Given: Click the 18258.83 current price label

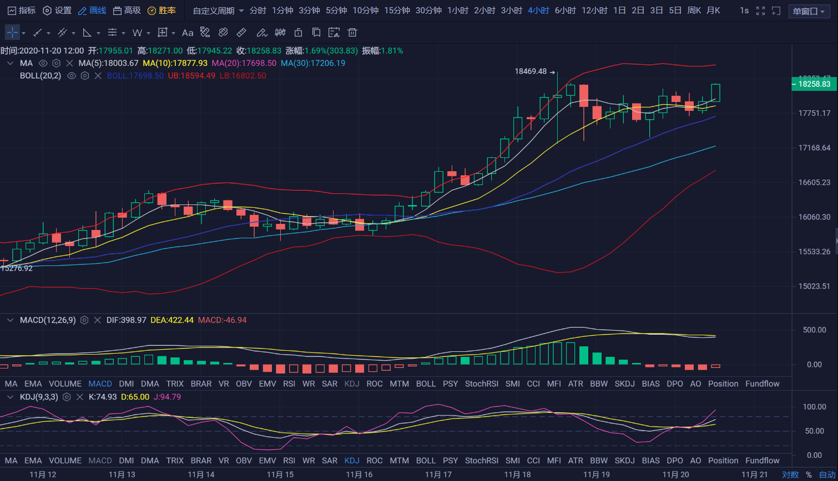Looking at the screenshot, I should tap(814, 84).
